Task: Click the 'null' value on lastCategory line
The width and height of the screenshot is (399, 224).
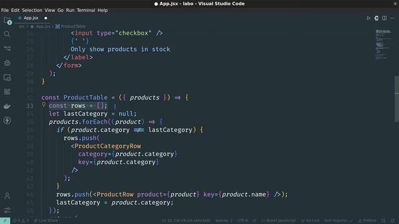Action: pos(126,114)
